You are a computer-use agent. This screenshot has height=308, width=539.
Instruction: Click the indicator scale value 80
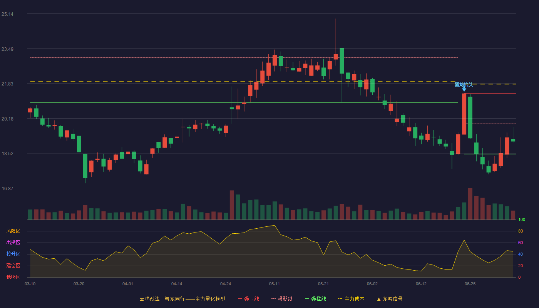[x=520, y=231]
